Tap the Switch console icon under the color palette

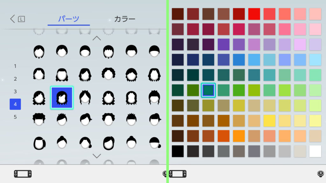pyautogui.click(x=178, y=174)
